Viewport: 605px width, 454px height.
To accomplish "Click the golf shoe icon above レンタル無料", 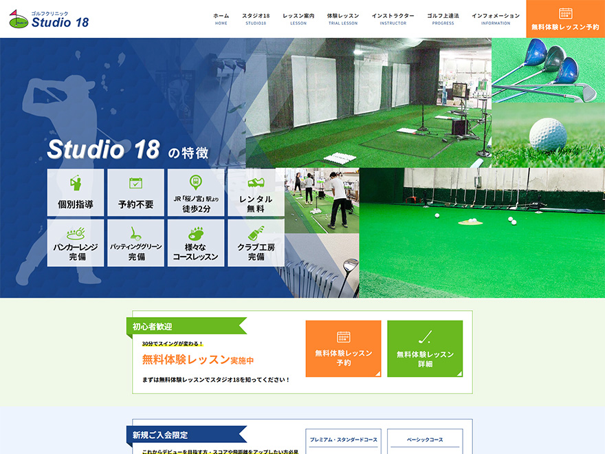I will pos(256,182).
